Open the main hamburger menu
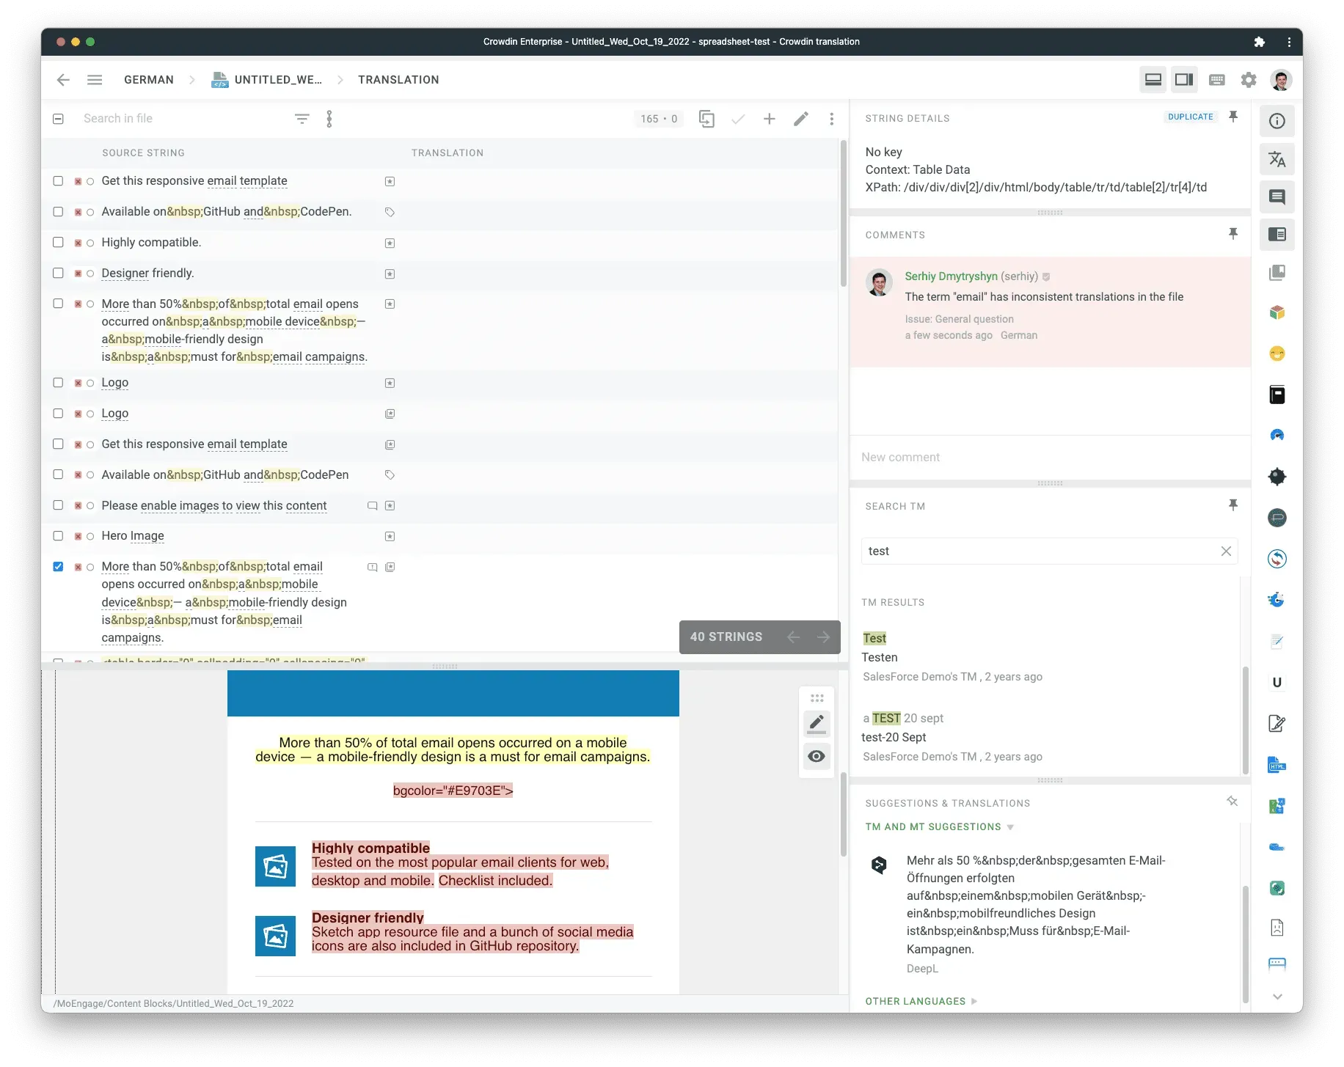The width and height of the screenshot is (1344, 1067). click(x=95, y=79)
